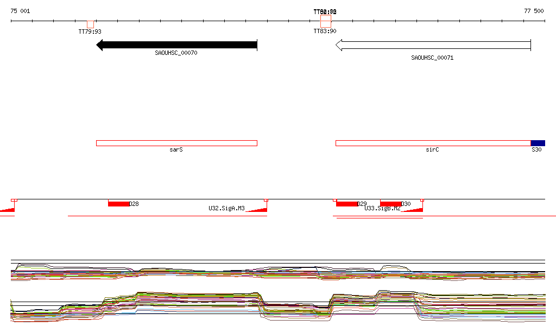Click the U32.SigA.M3 promoter label
Image resolution: width=556 pixels, height=332 pixels.
(226, 208)
